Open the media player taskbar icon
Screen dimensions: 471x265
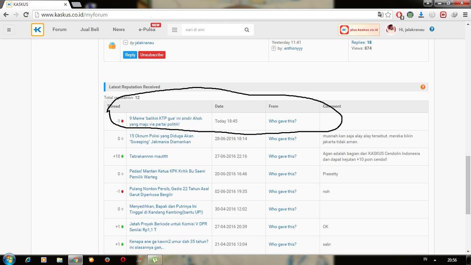pos(44,260)
